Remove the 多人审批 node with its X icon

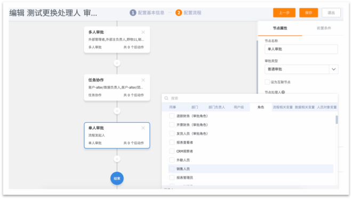(x=143, y=32)
